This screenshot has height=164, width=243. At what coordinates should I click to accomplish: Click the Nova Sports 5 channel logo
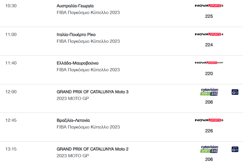pyautogui.click(x=209, y=6)
